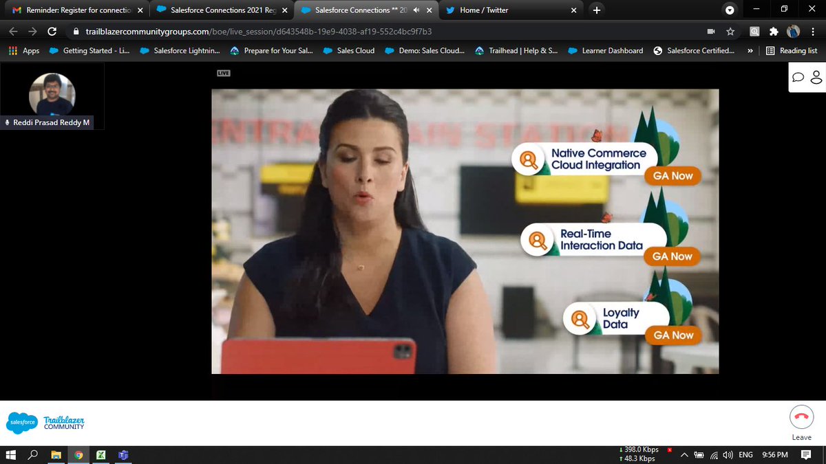Viewport: 826px width, 464px height.
Task: Close the Gmail Reminder tab
Action: tap(140, 10)
